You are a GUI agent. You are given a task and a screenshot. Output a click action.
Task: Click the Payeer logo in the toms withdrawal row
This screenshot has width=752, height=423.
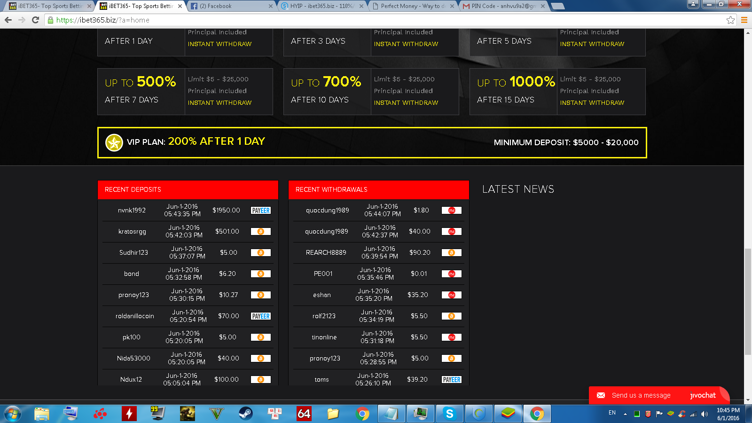[x=452, y=380]
